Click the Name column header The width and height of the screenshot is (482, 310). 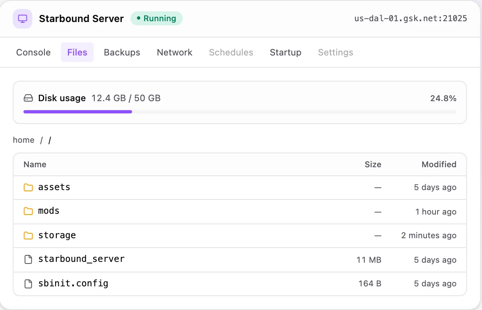click(x=35, y=164)
